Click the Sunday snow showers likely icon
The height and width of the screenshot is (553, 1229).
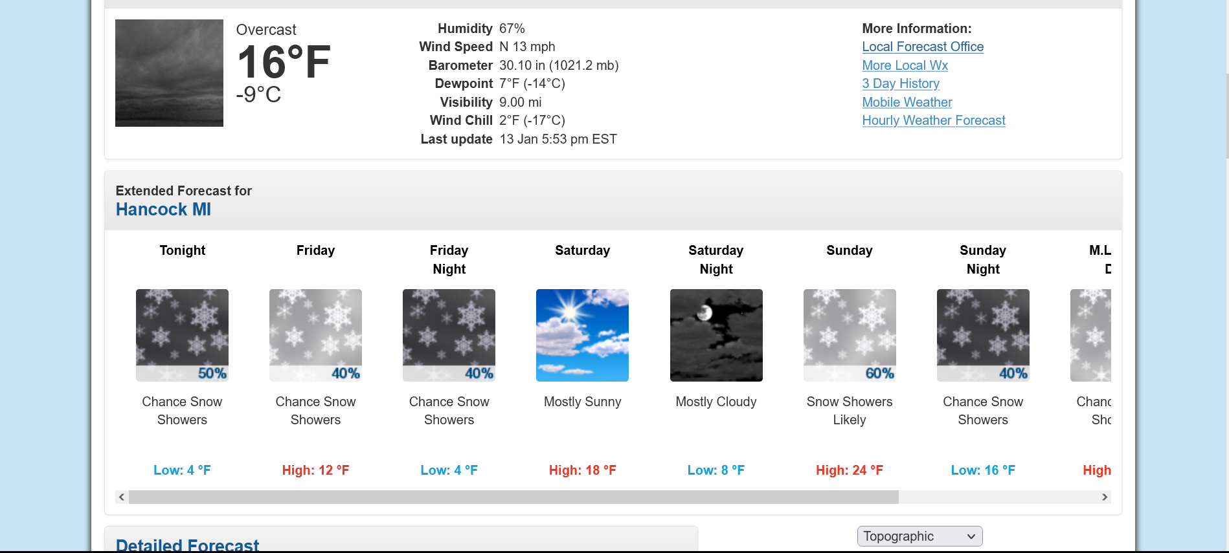pyautogui.click(x=850, y=335)
